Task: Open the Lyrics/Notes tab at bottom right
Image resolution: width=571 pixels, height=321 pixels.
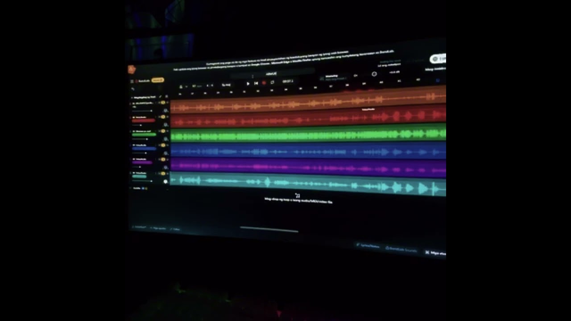Action: tap(368, 246)
